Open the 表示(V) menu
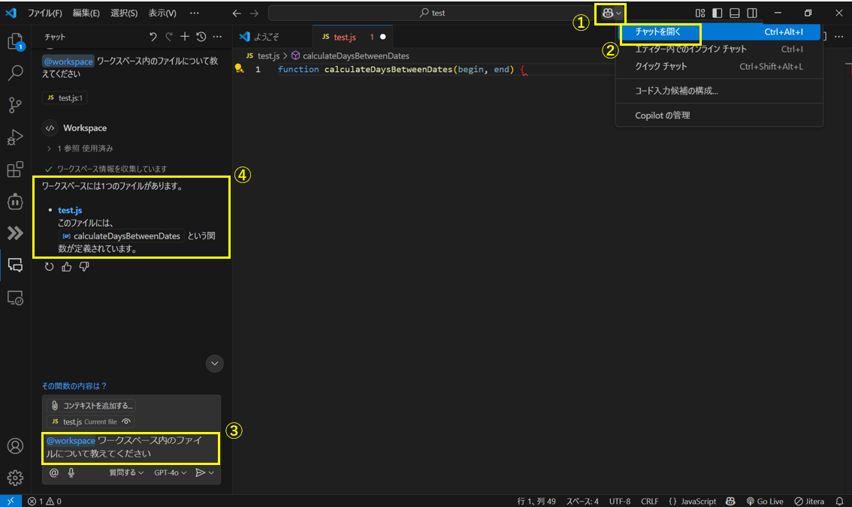Viewport: 852px width, 507px height. click(162, 13)
